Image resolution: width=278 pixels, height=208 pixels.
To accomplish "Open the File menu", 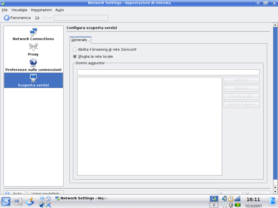I will click(x=5, y=10).
